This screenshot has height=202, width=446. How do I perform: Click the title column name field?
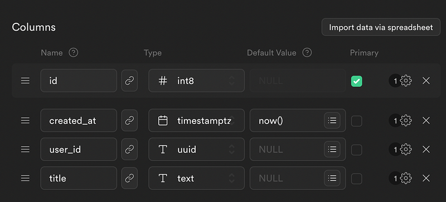[79, 178]
